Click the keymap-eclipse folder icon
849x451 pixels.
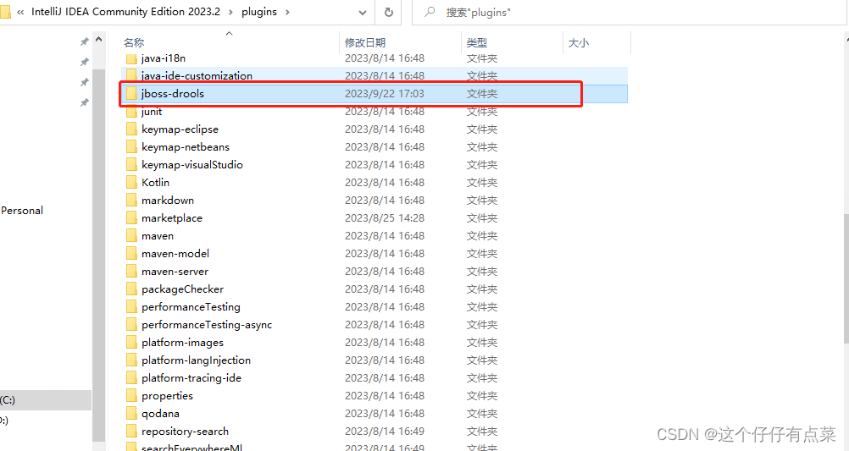click(131, 129)
